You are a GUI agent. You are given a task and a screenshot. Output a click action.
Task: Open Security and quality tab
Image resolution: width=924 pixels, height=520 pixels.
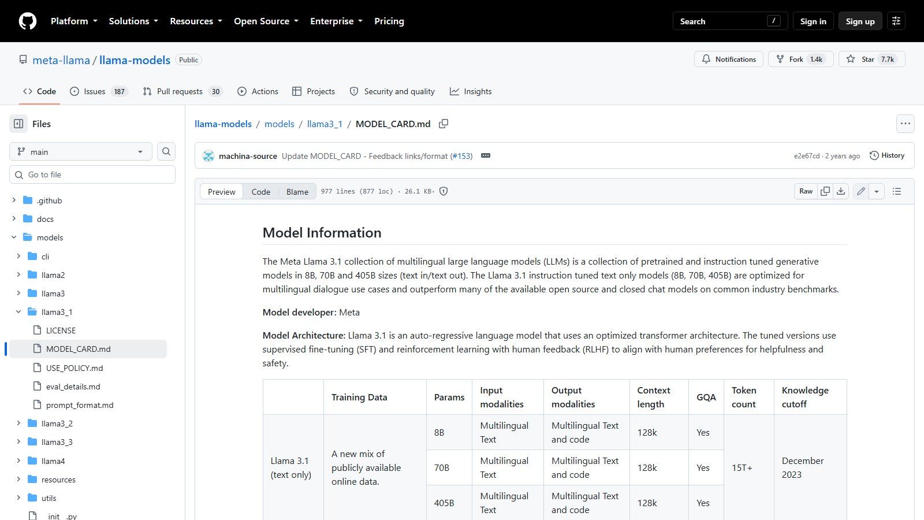(392, 91)
